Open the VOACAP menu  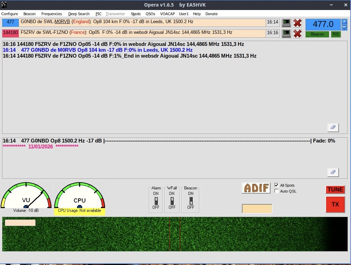(167, 14)
